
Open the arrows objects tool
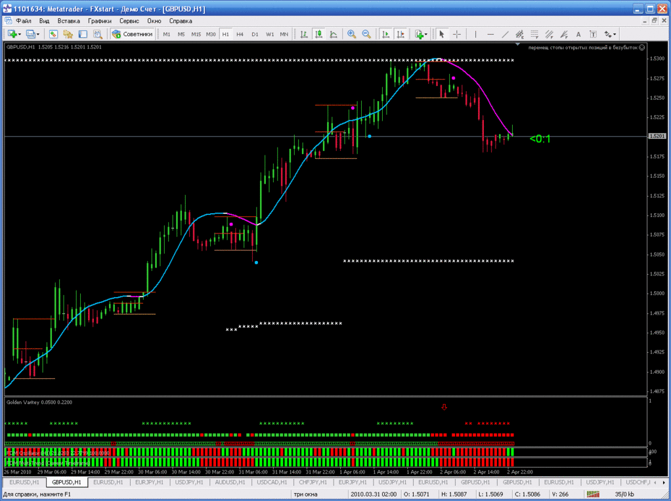pos(608,34)
